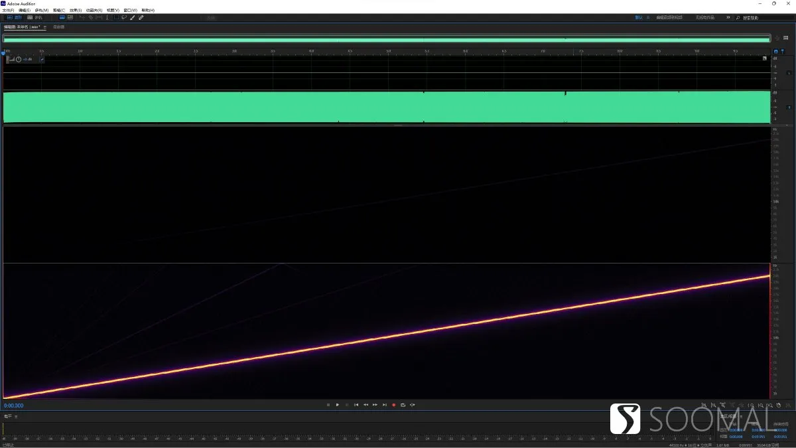Select the Time Selection tool
This screenshot has width=796, height=448.
(107, 17)
